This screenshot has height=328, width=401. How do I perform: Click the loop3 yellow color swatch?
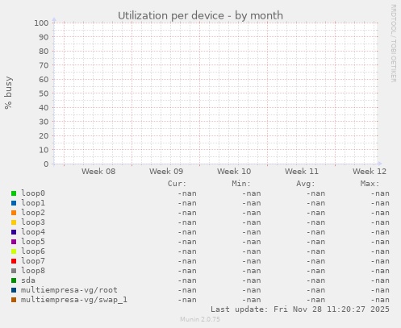coord(14,222)
